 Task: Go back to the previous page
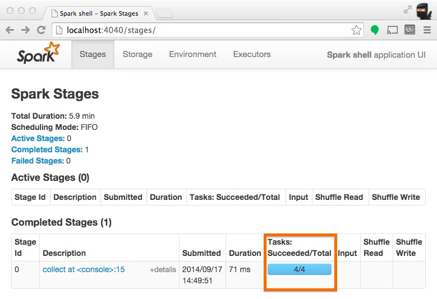(11, 30)
